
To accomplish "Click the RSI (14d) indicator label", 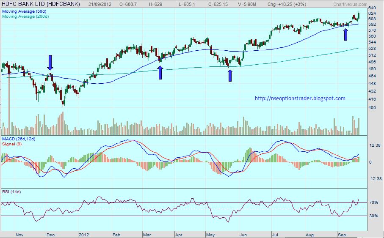I will click(x=11, y=192).
